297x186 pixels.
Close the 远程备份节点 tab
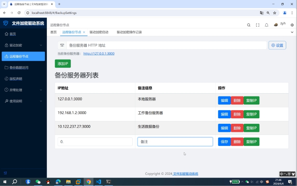point(84,32)
